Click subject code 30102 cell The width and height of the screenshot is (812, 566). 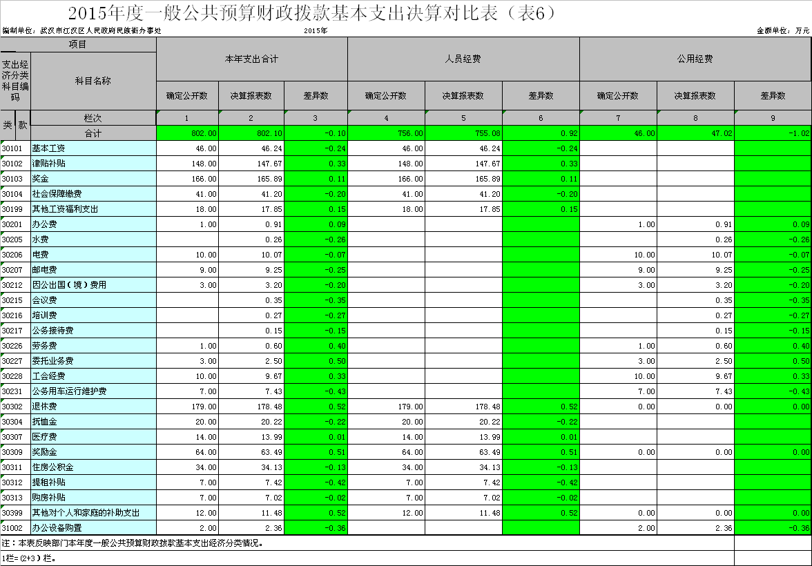tap(15, 163)
